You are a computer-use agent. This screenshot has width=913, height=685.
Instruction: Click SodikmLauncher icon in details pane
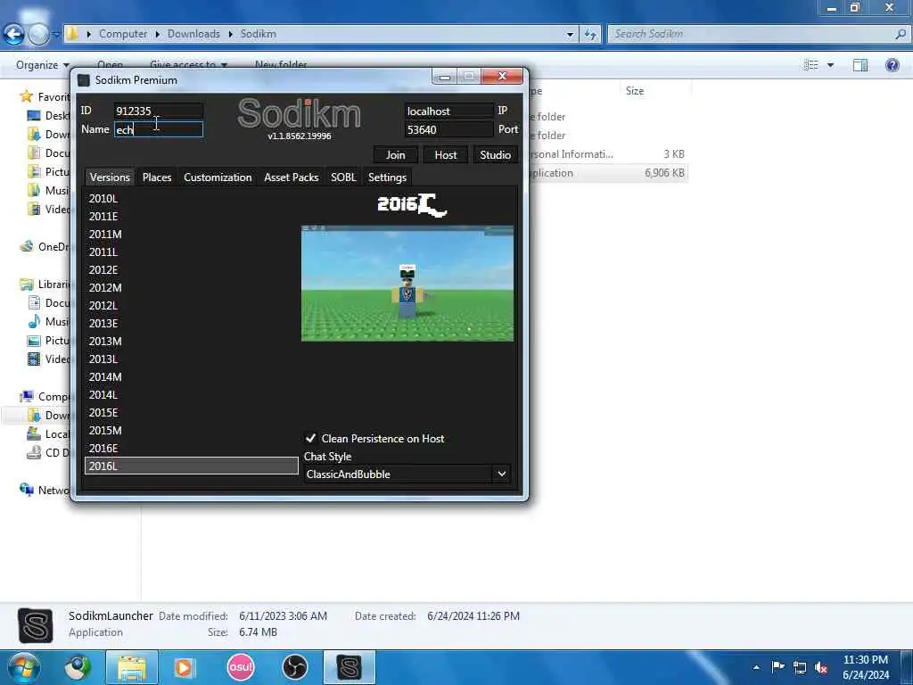click(36, 625)
